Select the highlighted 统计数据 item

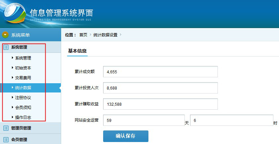[x=23, y=88]
